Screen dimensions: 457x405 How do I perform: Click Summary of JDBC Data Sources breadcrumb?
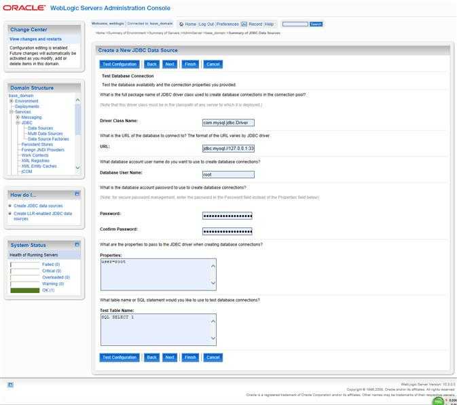pos(255,33)
